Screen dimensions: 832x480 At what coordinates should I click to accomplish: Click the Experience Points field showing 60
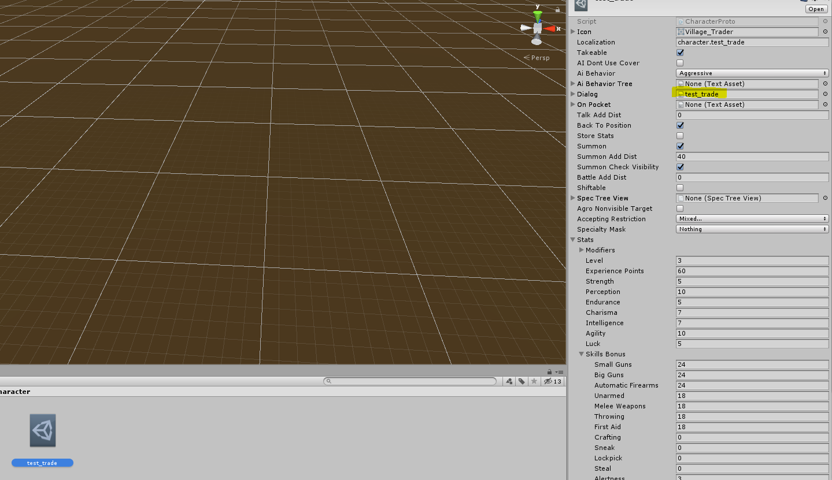(x=752, y=271)
